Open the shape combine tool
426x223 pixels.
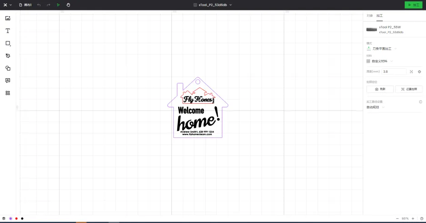(x=8, y=68)
